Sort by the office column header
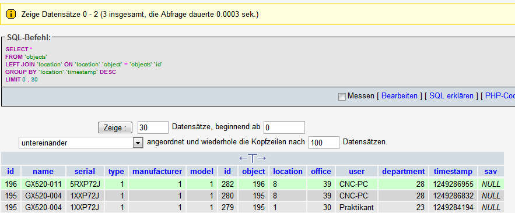This screenshot has height=213, width=515. click(x=321, y=171)
